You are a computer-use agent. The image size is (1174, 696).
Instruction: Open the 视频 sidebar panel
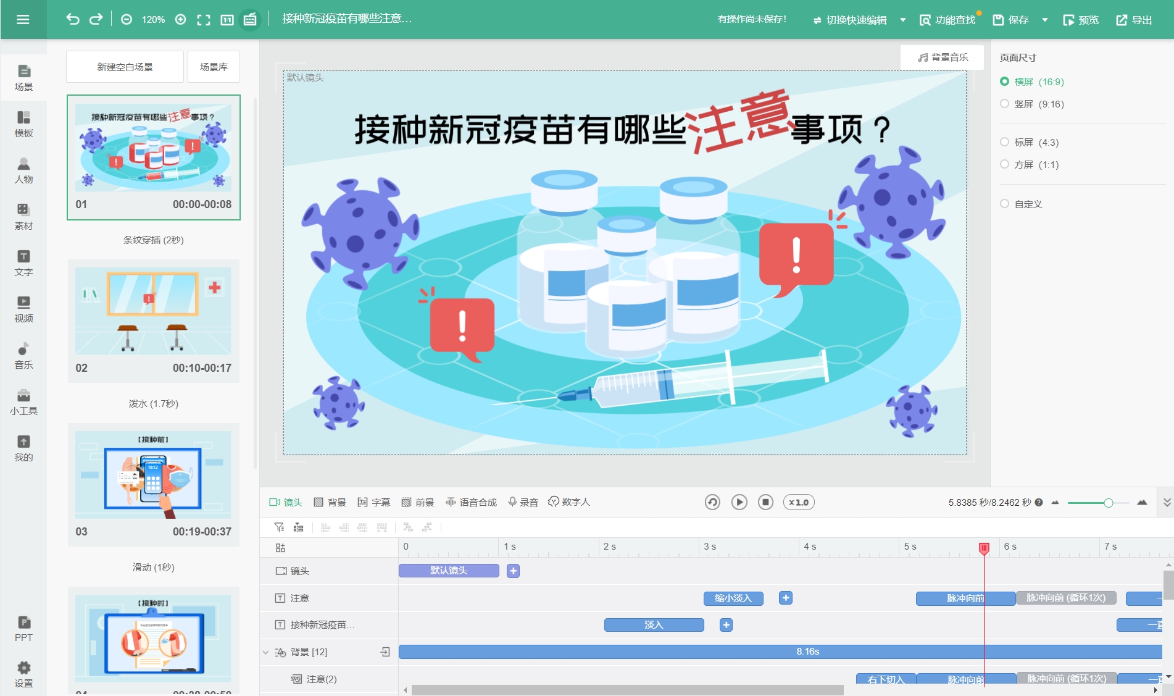click(23, 309)
